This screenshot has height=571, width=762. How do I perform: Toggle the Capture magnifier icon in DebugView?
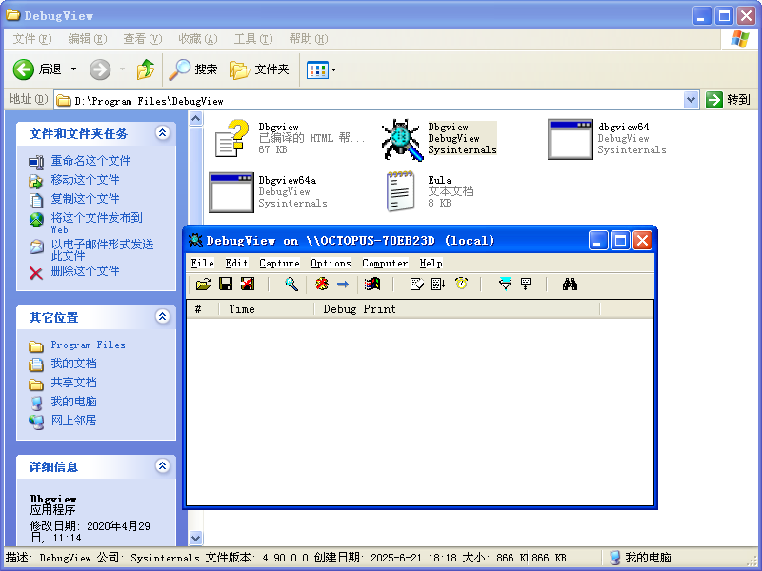291,284
